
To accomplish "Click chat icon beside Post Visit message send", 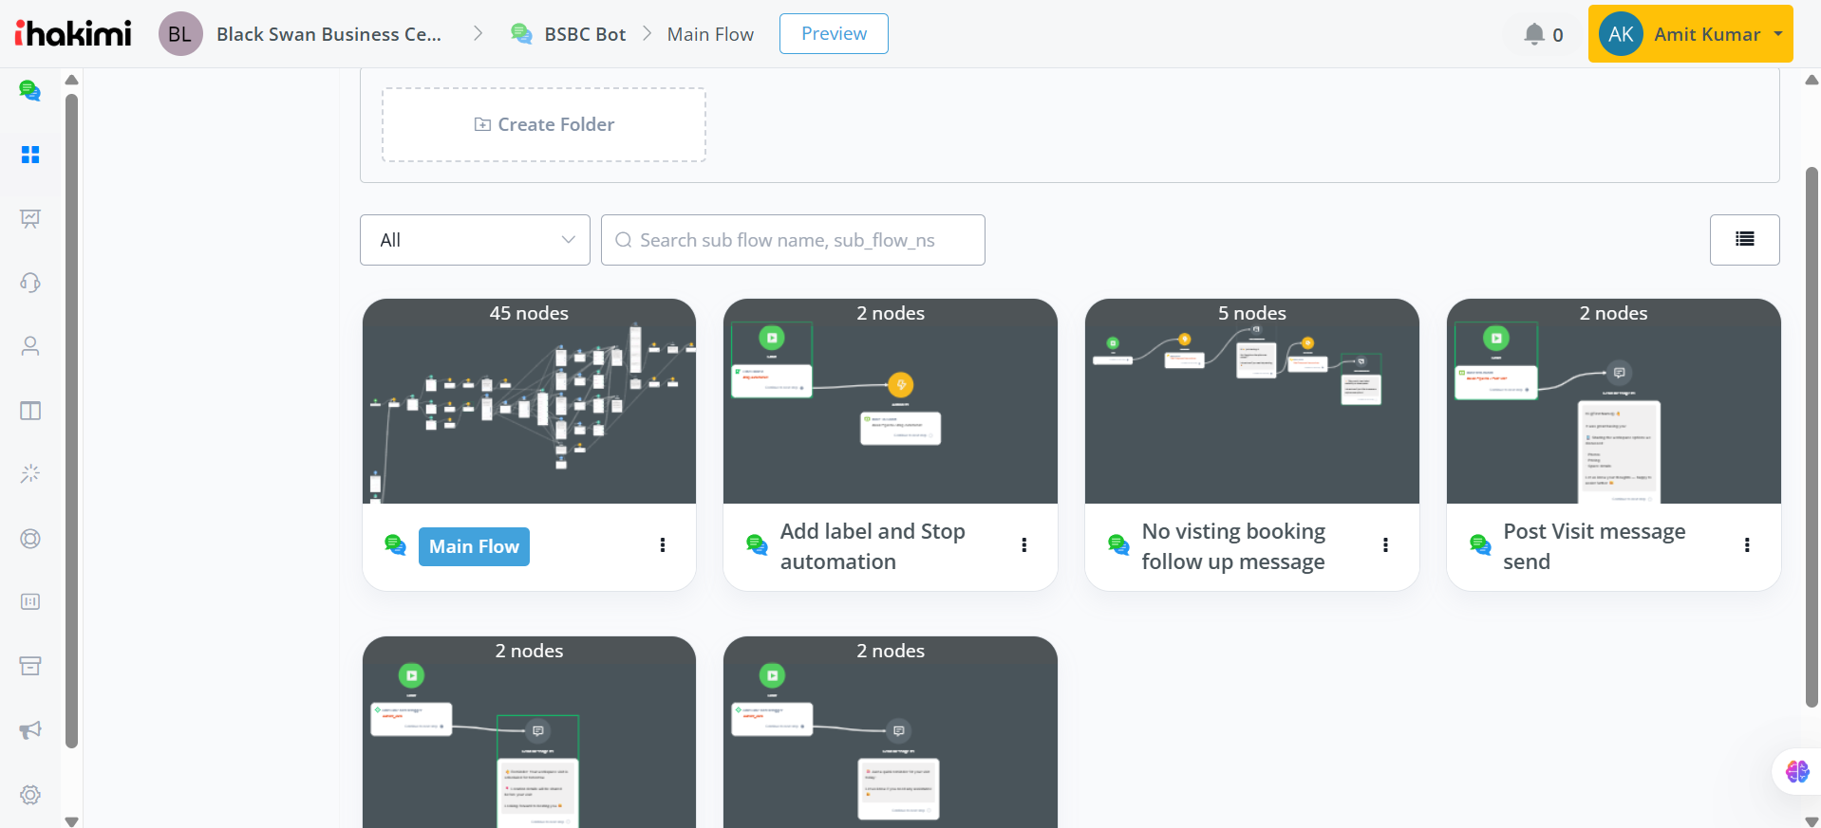I will [x=1480, y=545].
